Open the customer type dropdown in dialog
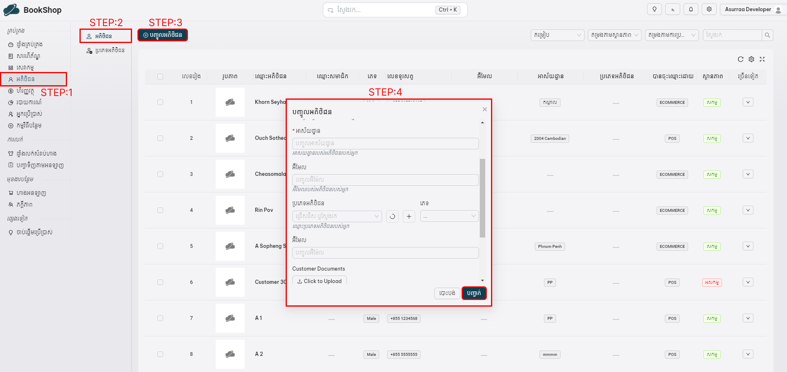 [337, 216]
